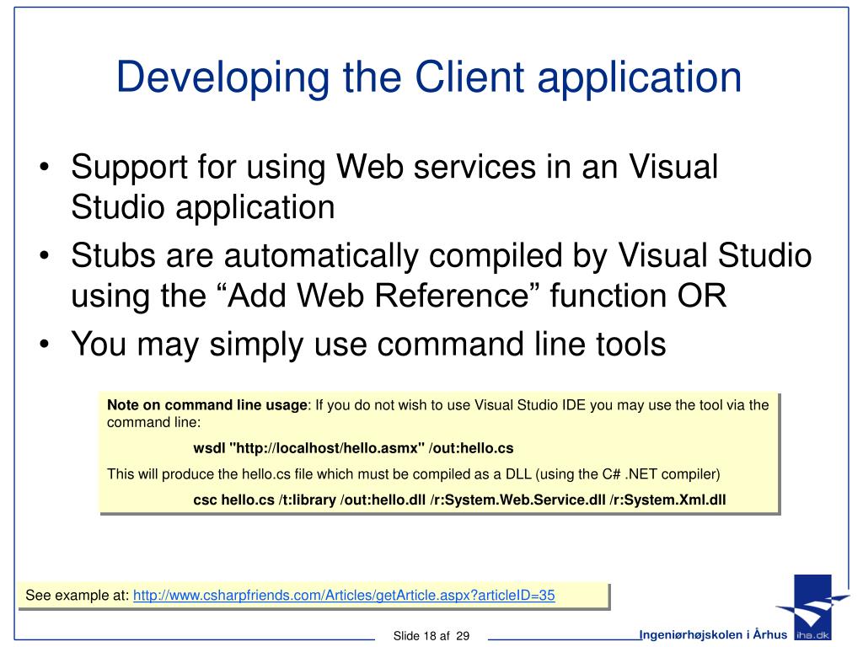Select the 'Stubs are automatically compiled' bullet
Screen dimensions: 863x647
pos(441,275)
